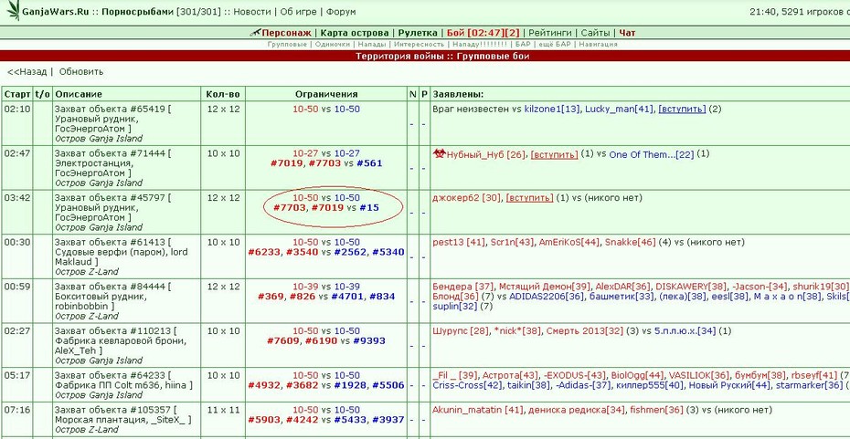Click the GanjaWars leaf logo icon

click(x=11, y=10)
